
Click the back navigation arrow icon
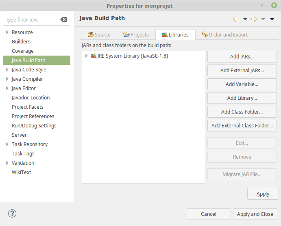[x=236, y=19]
